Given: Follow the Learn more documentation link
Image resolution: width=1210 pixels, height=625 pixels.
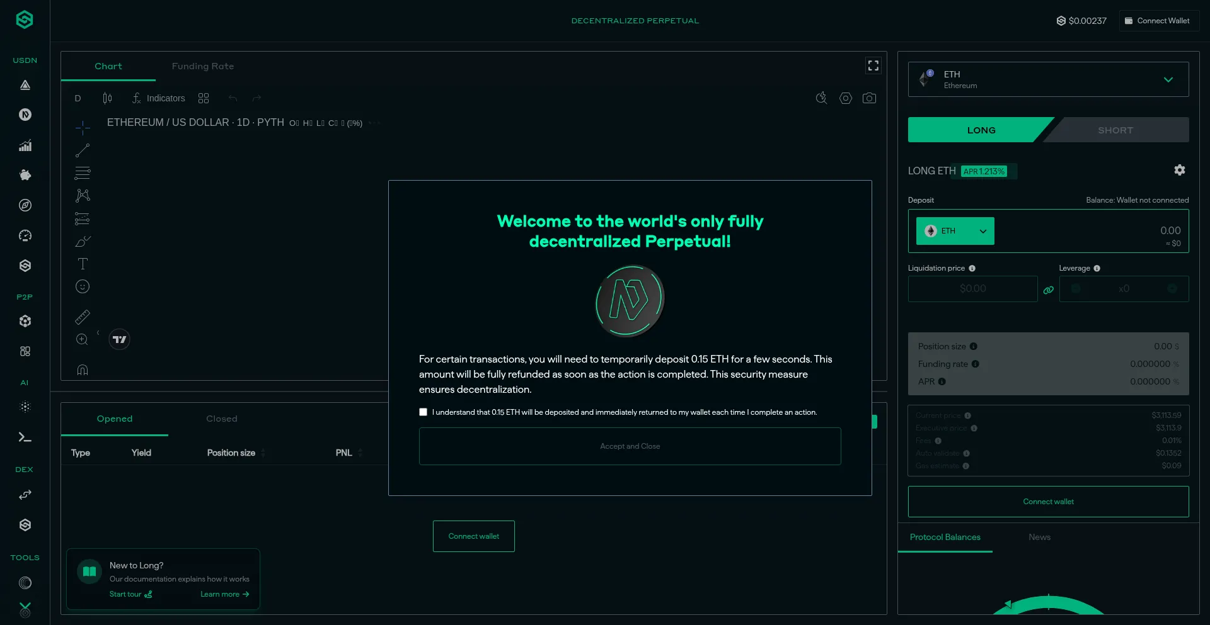Looking at the screenshot, I should tap(224, 594).
